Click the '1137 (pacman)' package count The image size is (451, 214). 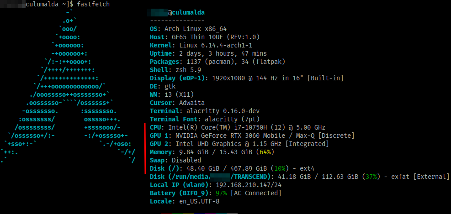(x=210, y=62)
